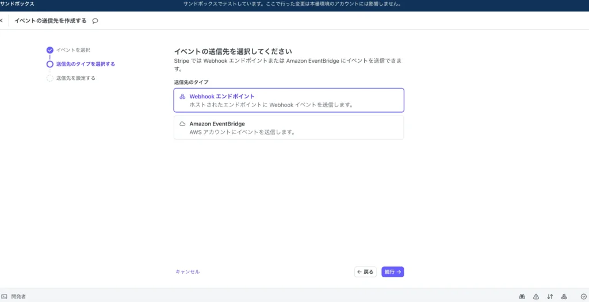Click the キャンセル link
Image resolution: width=589 pixels, height=302 pixels.
(188, 272)
